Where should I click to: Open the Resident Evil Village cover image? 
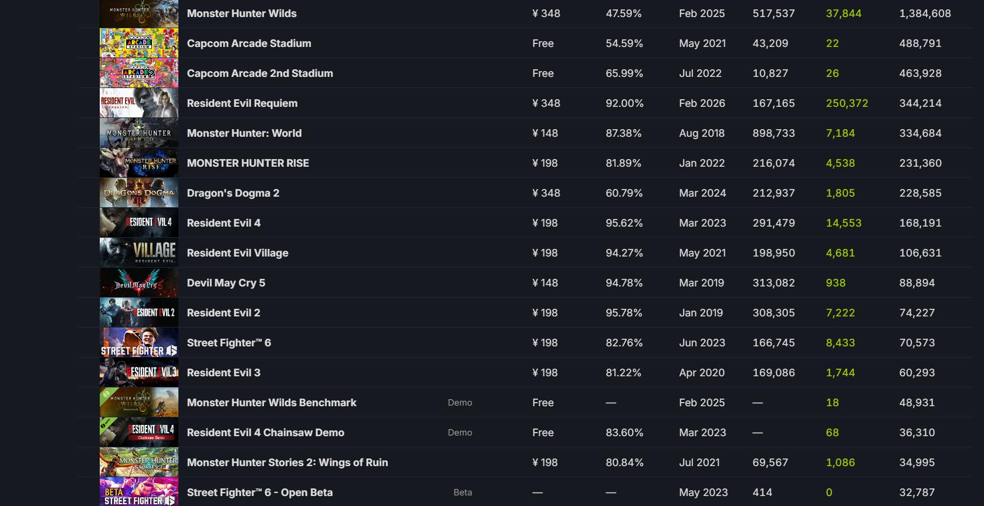(139, 253)
